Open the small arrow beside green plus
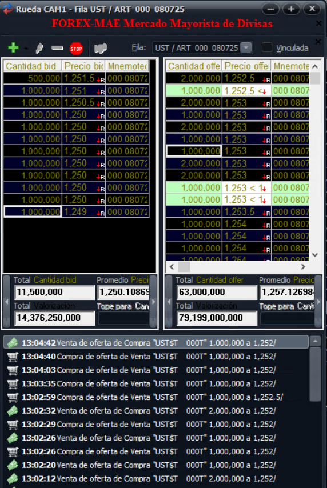327x488 pixels. point(26,49)
